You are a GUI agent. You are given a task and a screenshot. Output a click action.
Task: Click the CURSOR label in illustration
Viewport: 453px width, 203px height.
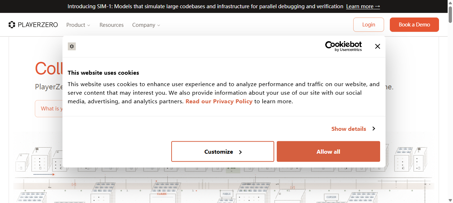pyautogui.click(x=331, y=197)
